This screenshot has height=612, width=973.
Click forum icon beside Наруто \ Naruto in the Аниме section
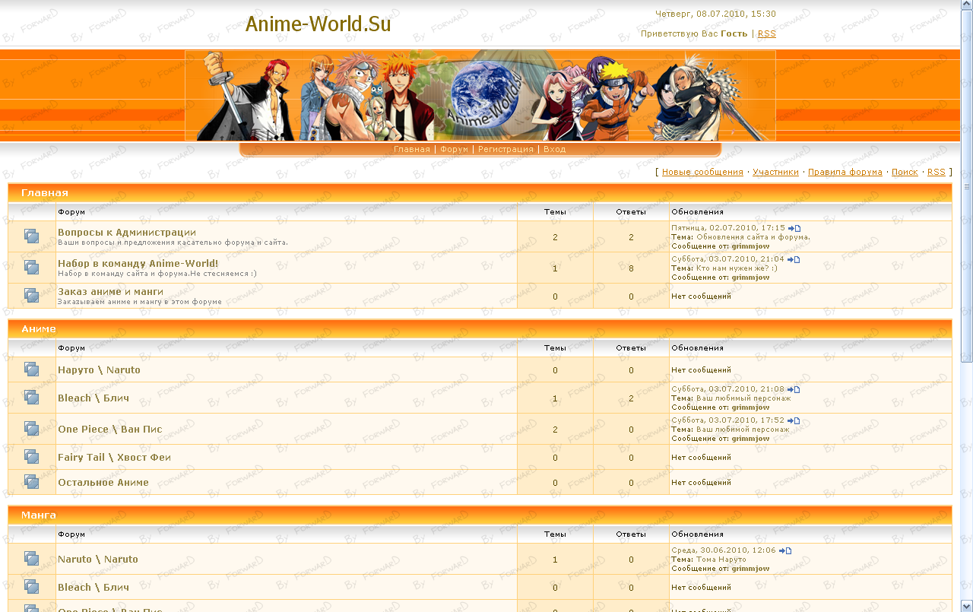31,369
